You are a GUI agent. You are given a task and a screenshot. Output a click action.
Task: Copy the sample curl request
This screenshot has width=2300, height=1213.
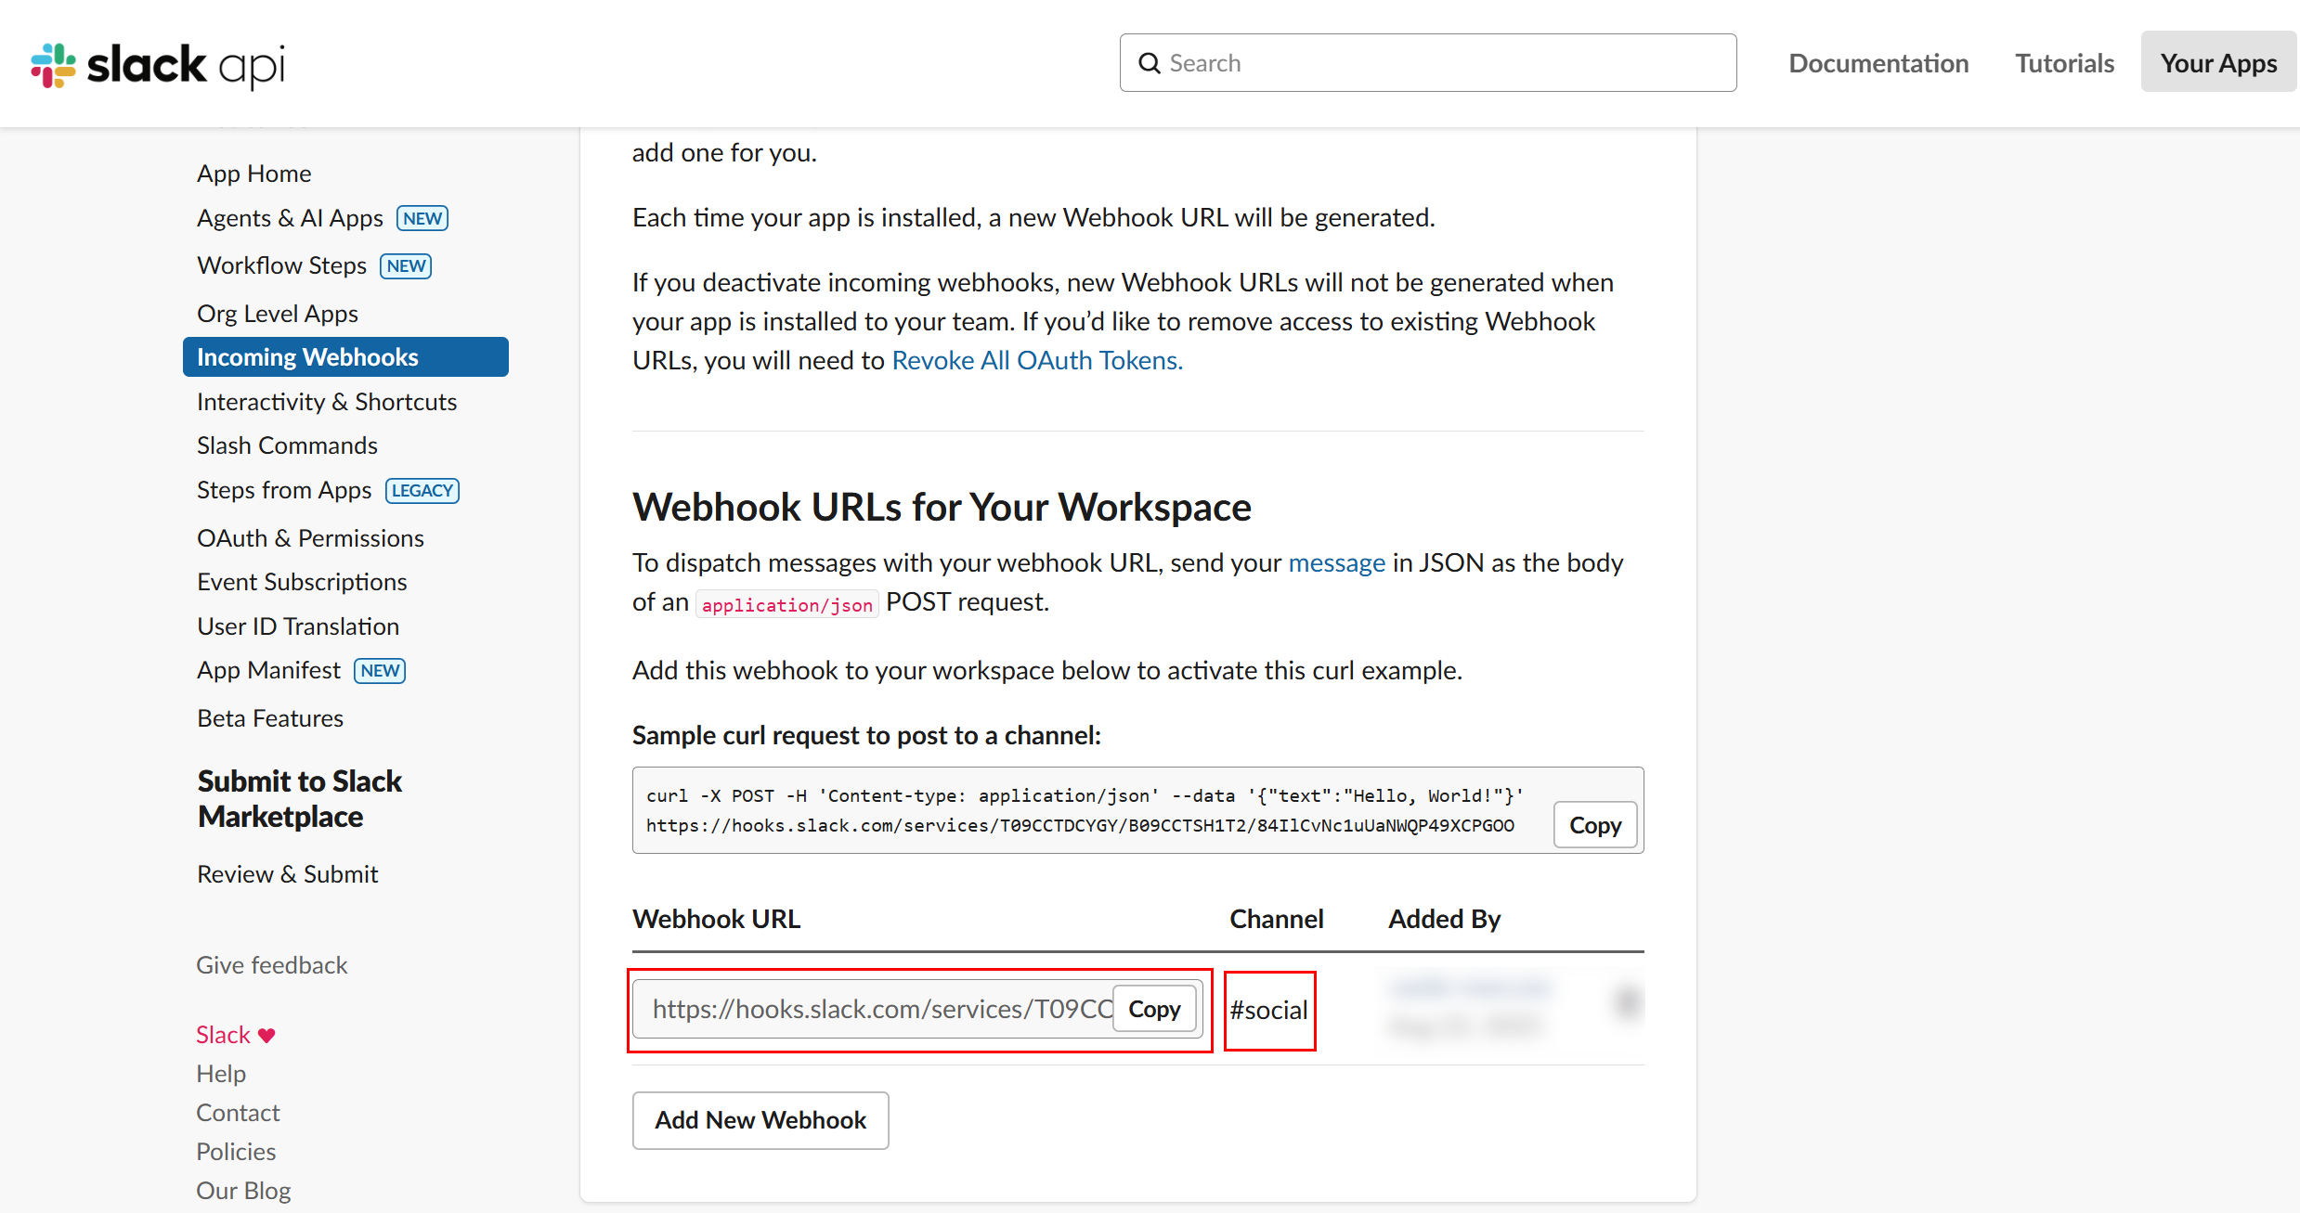coord(1594,824)
